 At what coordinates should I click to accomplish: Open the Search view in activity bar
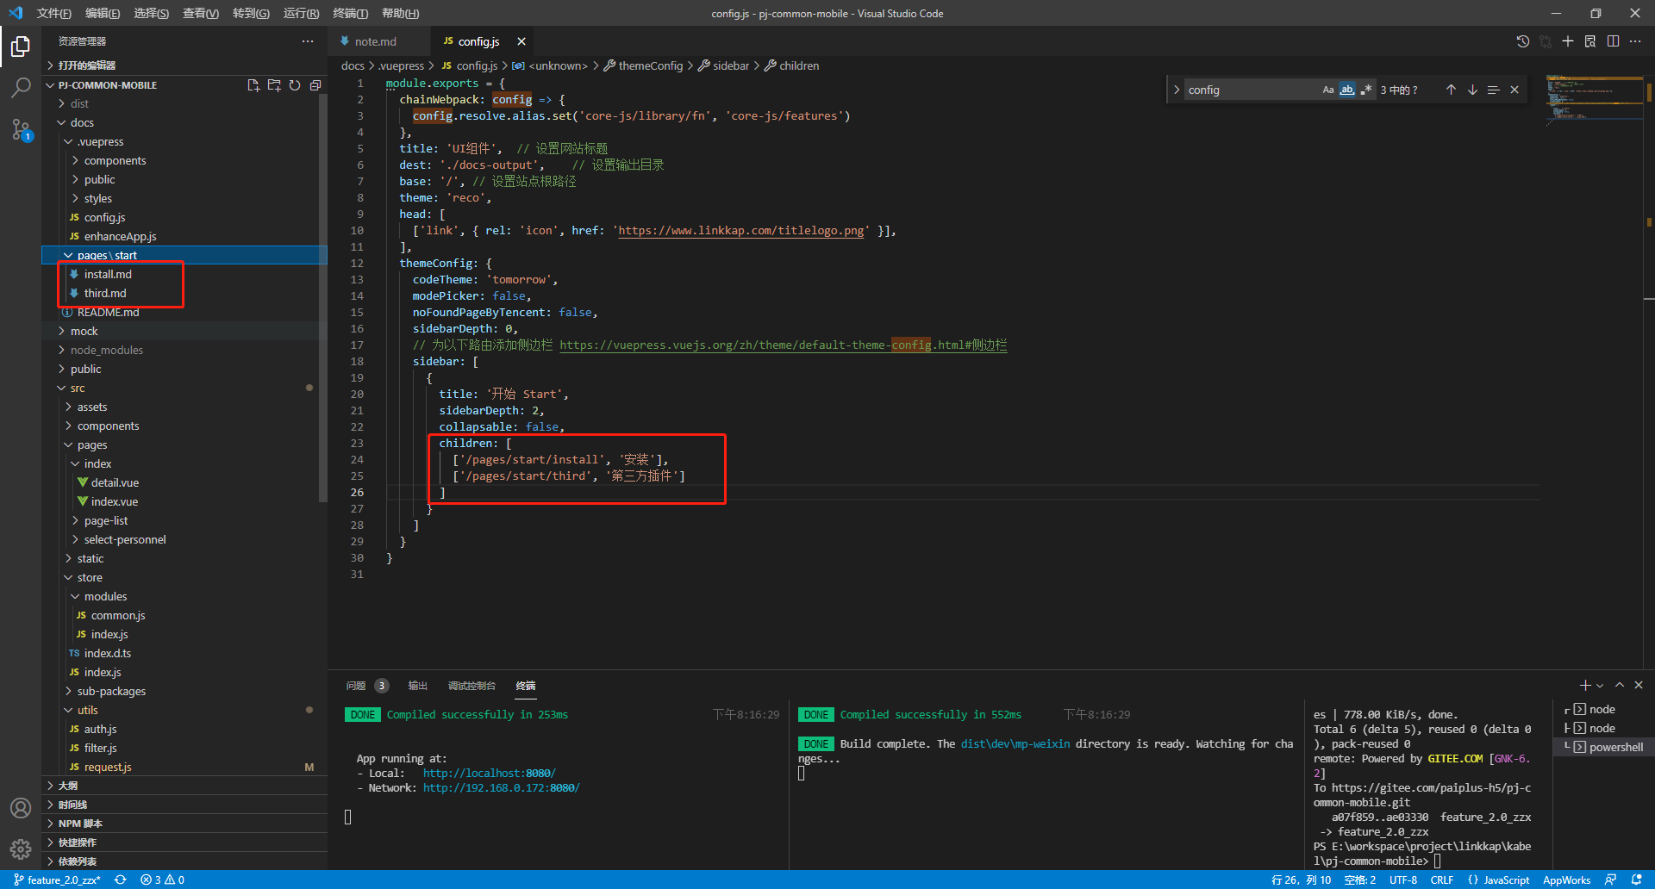point(21,88)
